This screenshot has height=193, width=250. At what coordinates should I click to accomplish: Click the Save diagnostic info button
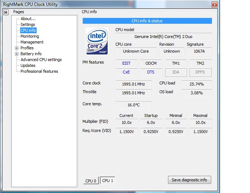(x=189, y=180)
